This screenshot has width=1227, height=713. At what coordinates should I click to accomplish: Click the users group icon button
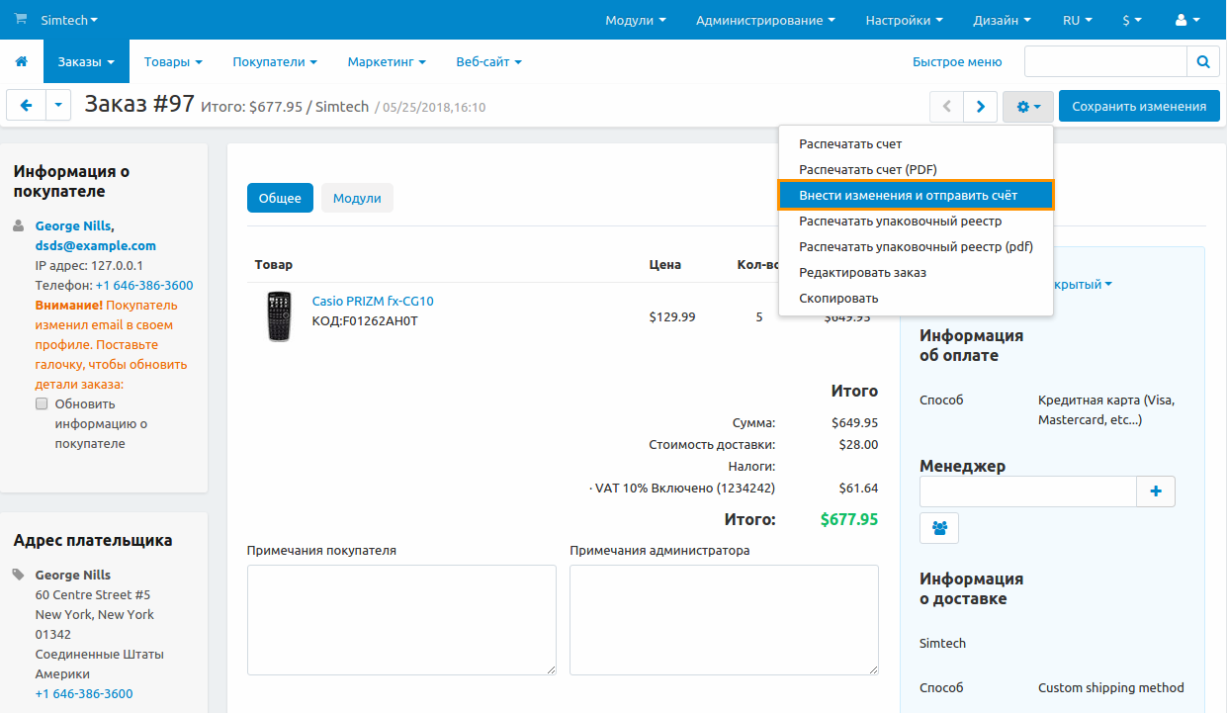939,528
